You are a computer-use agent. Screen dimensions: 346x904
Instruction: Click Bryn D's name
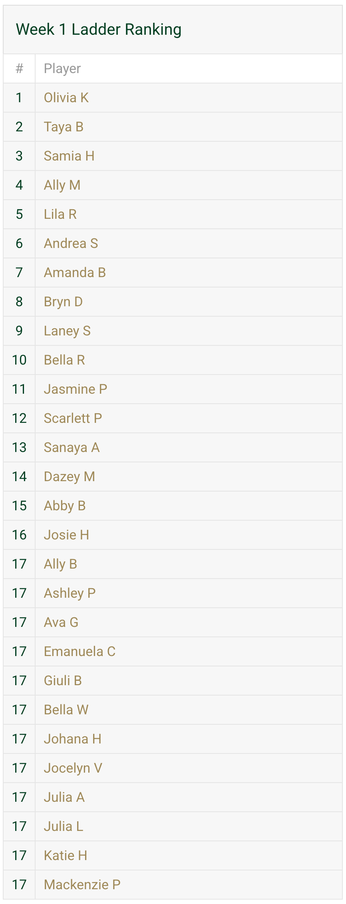tap(63, 302)
